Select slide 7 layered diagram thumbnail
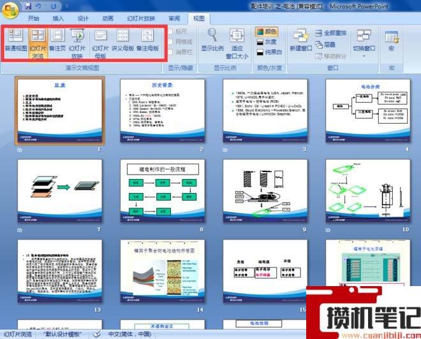This screenshot has height=339, width=421. click(x=60, y=191)
